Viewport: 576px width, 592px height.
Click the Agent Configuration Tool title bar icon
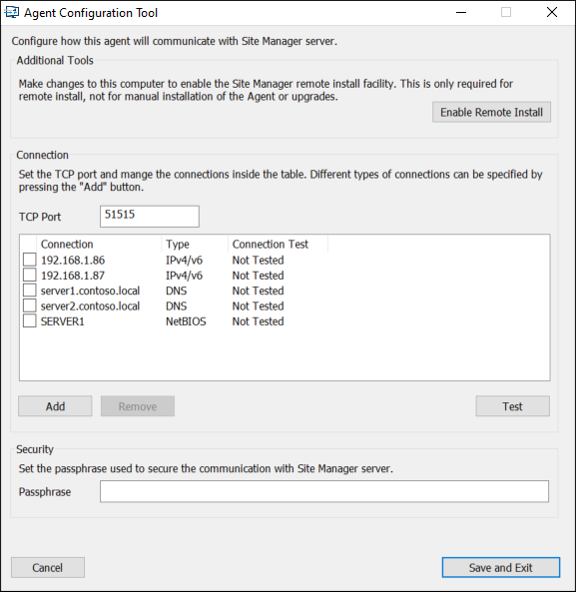(11, 12)
